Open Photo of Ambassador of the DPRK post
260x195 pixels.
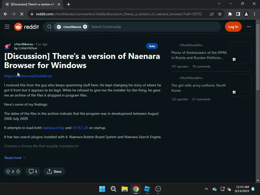coord(199,55)
